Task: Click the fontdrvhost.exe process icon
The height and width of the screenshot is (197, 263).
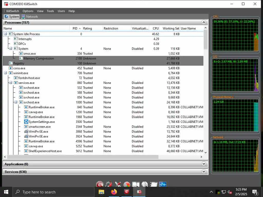Action: [x=16, y=78]
